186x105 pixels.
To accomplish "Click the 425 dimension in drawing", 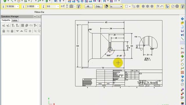I will click(x=106, y=22).
